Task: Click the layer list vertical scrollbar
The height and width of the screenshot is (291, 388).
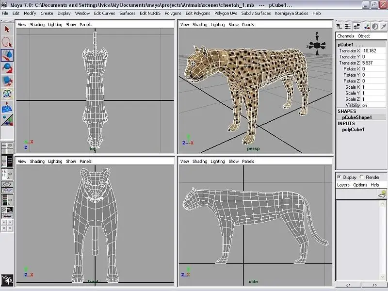Action: [382, 241]
